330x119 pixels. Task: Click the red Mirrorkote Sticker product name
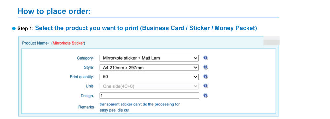pos(68,43)
